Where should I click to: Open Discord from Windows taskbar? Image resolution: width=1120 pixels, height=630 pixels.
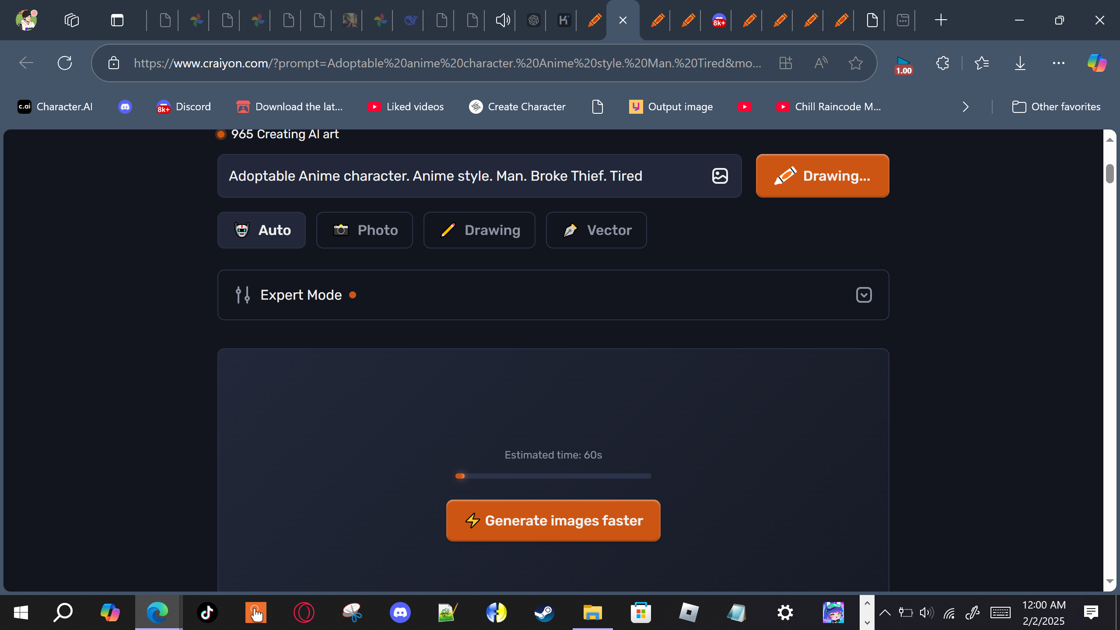[x=400, y=612]
